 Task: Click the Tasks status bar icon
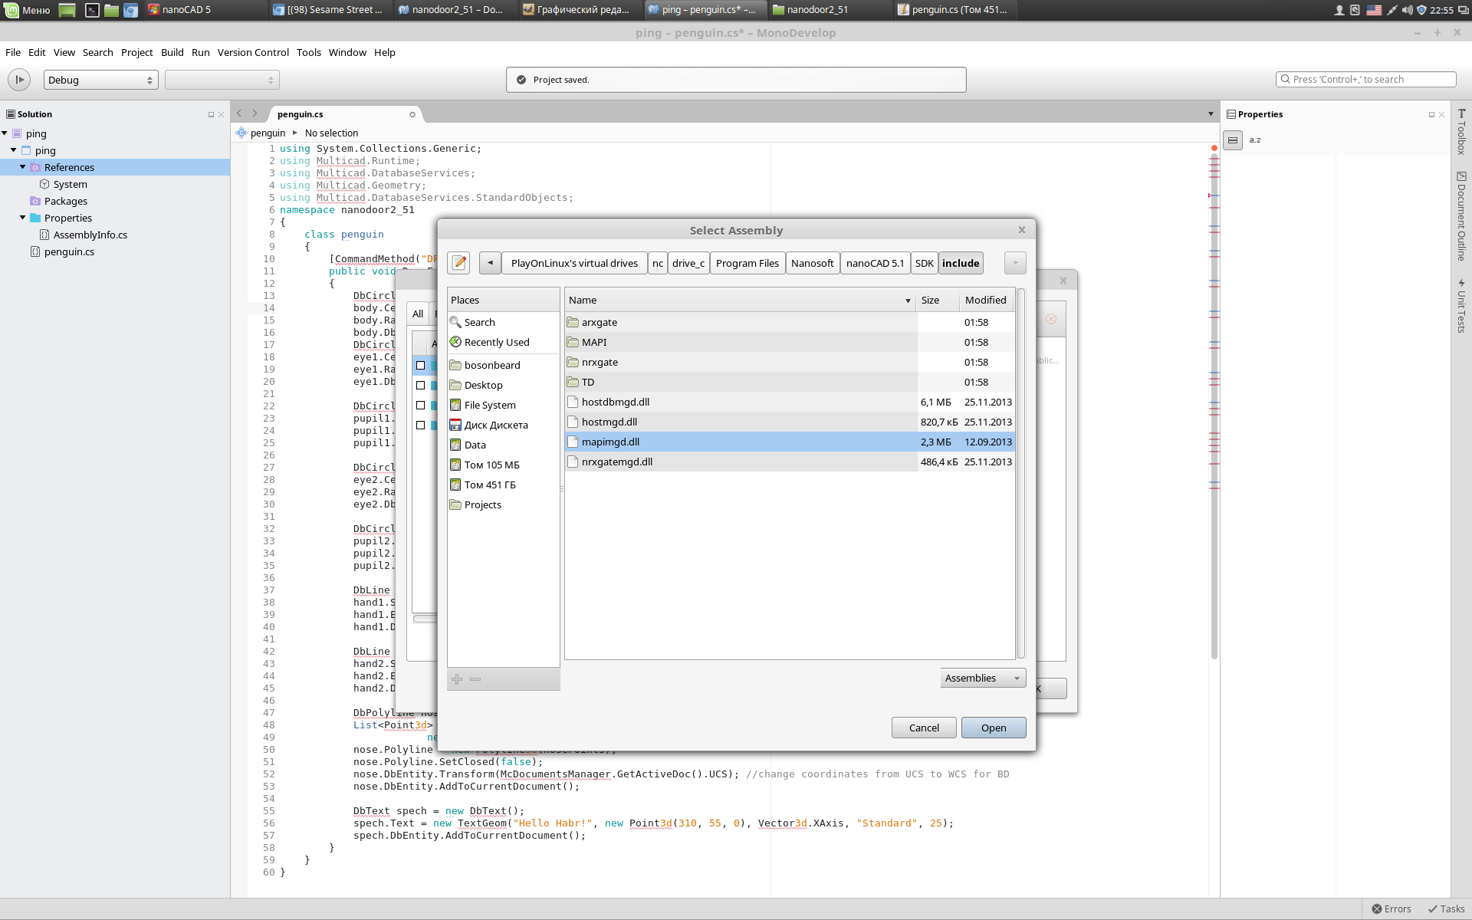click(x=1445, y=909)
